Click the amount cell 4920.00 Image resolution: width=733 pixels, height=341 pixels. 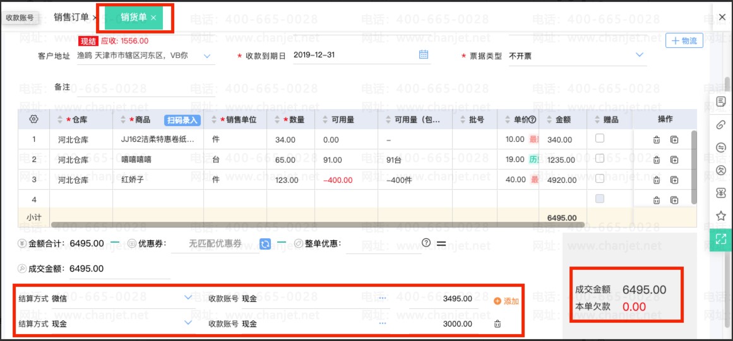563,180
